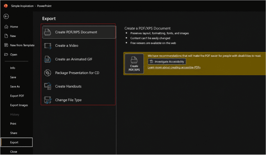This screenshot has height=155, width=266.
Task: Click the accessibility figure icon on Investigate button
Action: click(151, 61)
